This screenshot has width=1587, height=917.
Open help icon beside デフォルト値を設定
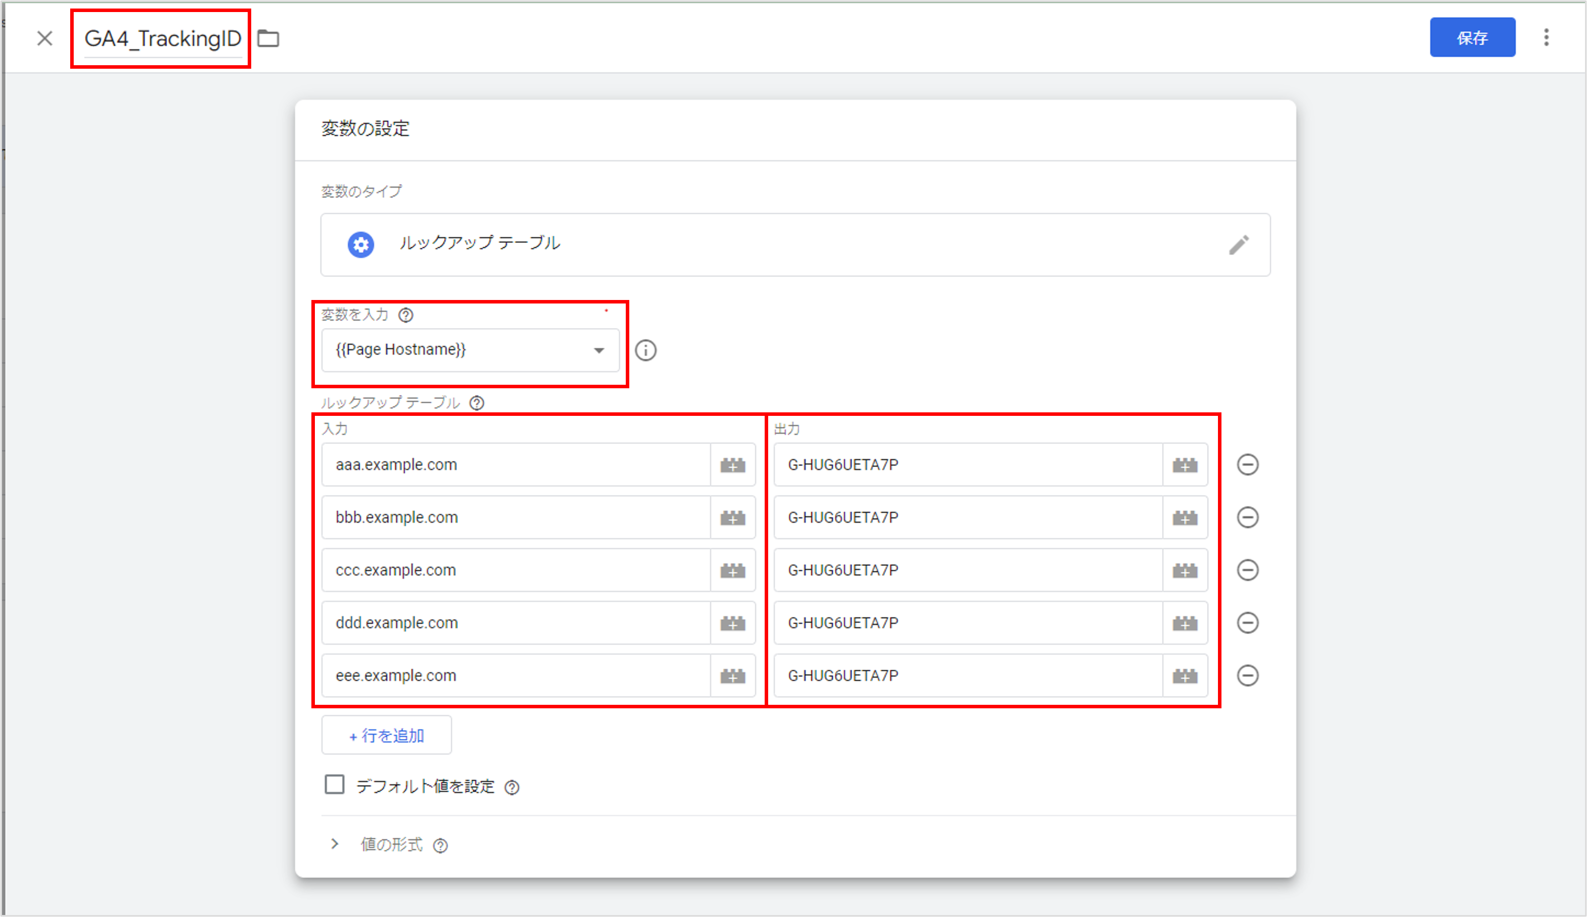click(x=512, y=787)
